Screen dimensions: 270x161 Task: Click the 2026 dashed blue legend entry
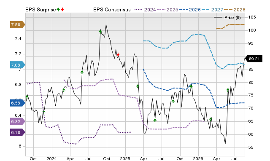[190, 10]
